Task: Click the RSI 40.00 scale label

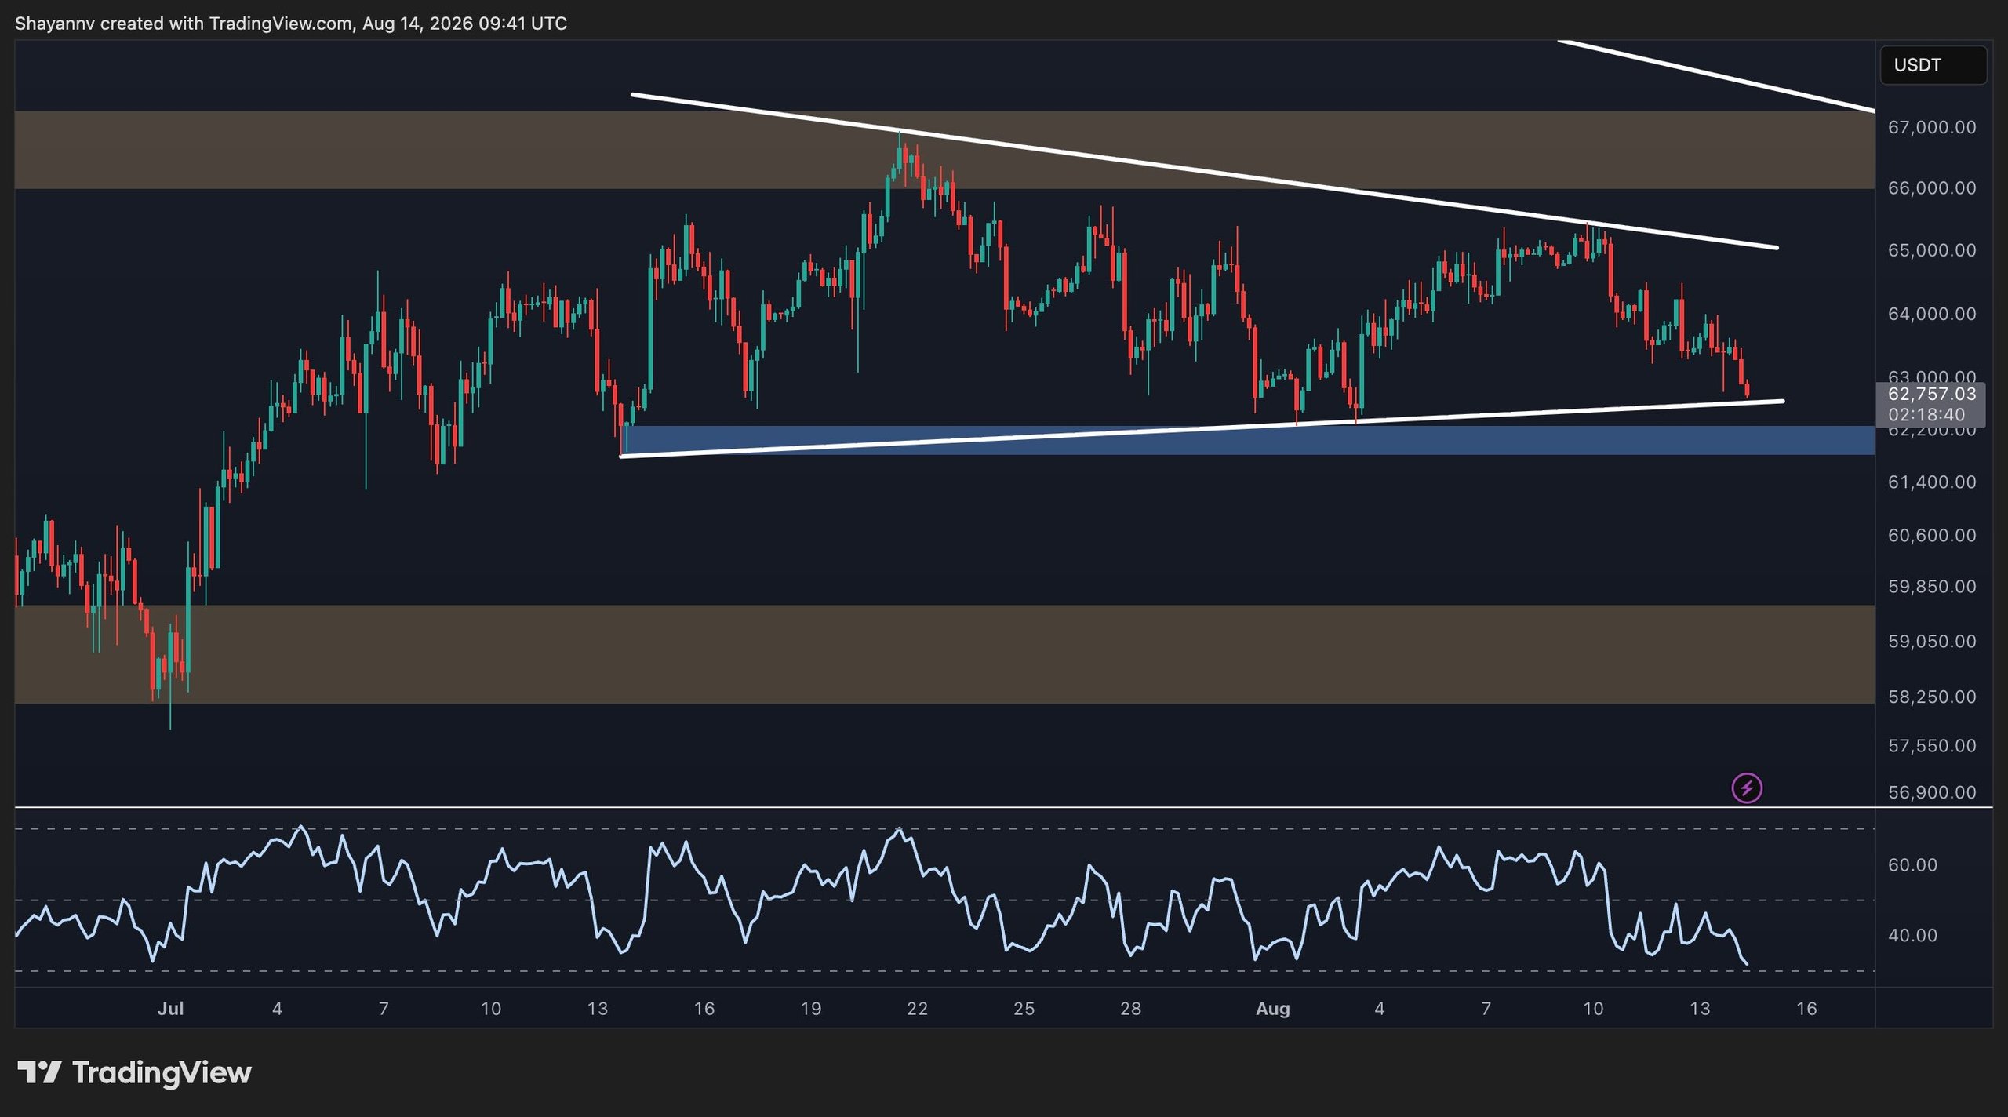Action: tap(1912, 936)
